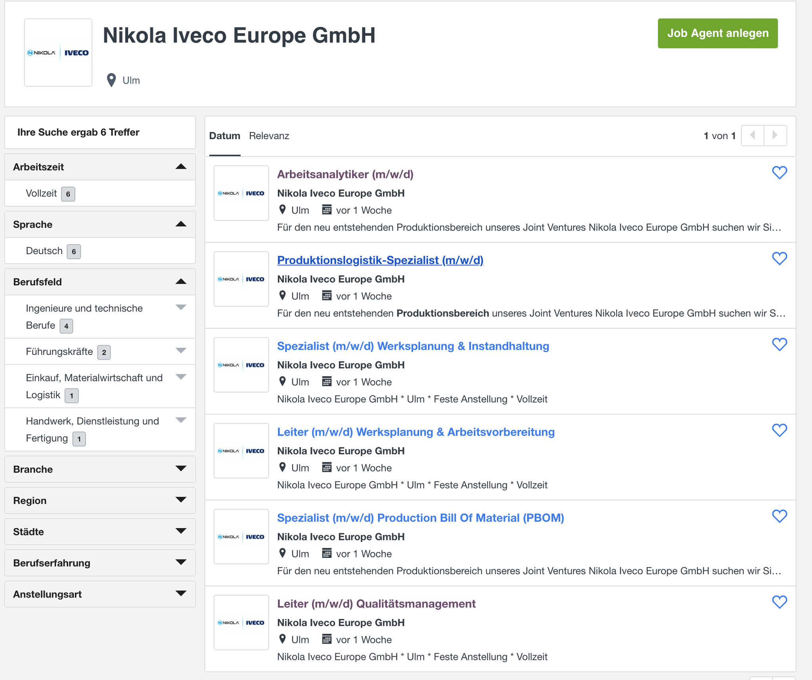Filter by Einkauf, Materialwirtschaft und Logistik
This screenshot has width=812, height=680.
94,386
